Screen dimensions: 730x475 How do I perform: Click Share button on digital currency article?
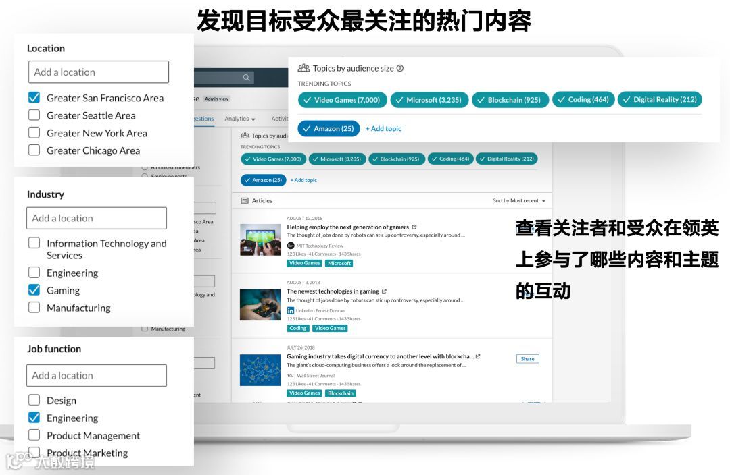tap(527, 359)
